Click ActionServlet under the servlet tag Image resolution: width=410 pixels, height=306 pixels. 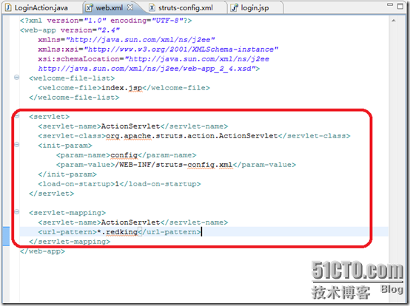pos(130,126)
